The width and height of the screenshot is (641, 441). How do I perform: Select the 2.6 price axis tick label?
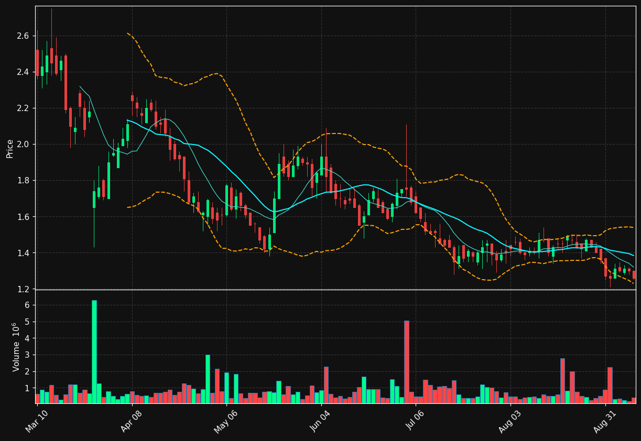click(x=23, y=36)
